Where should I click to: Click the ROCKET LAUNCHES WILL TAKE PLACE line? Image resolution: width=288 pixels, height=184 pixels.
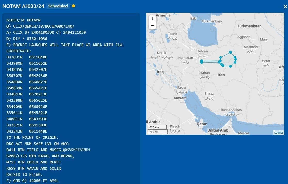pos(64,45)
